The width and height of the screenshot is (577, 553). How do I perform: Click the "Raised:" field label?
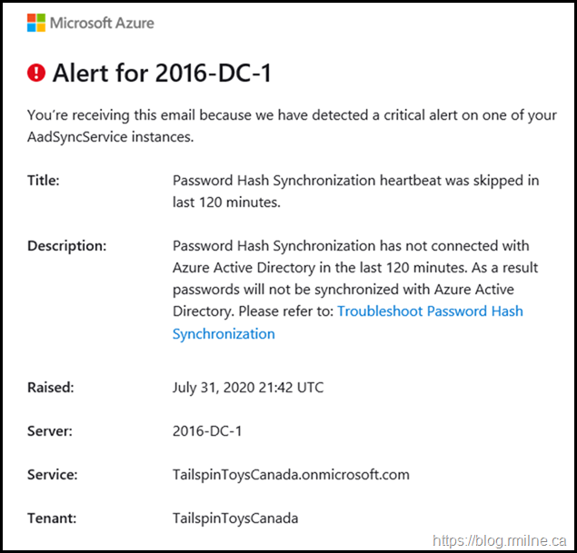51,388
